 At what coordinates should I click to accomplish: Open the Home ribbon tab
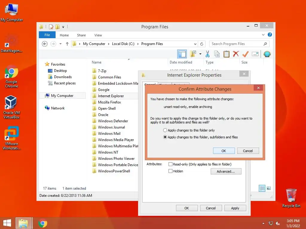coord(64,35)
